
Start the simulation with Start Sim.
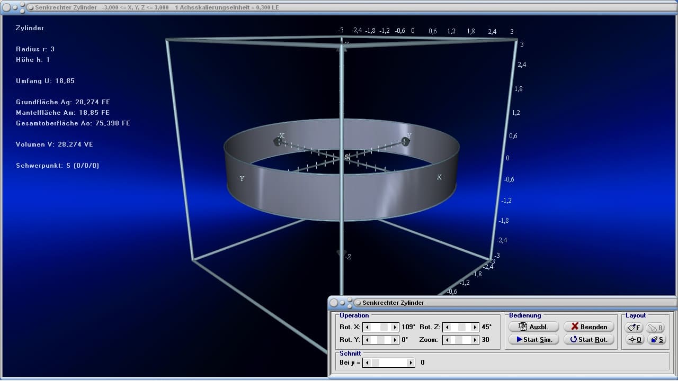tap(533, 340)
